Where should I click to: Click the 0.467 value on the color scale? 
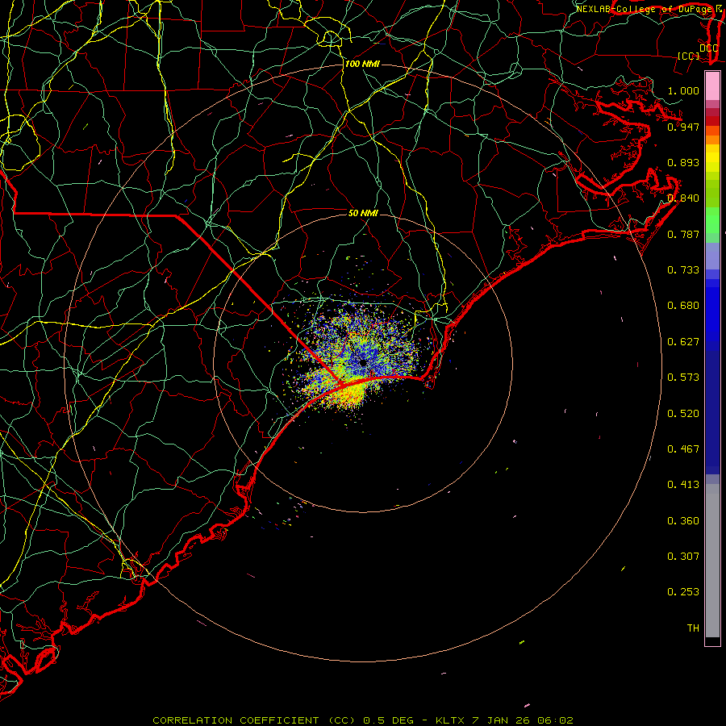(683, 449)
